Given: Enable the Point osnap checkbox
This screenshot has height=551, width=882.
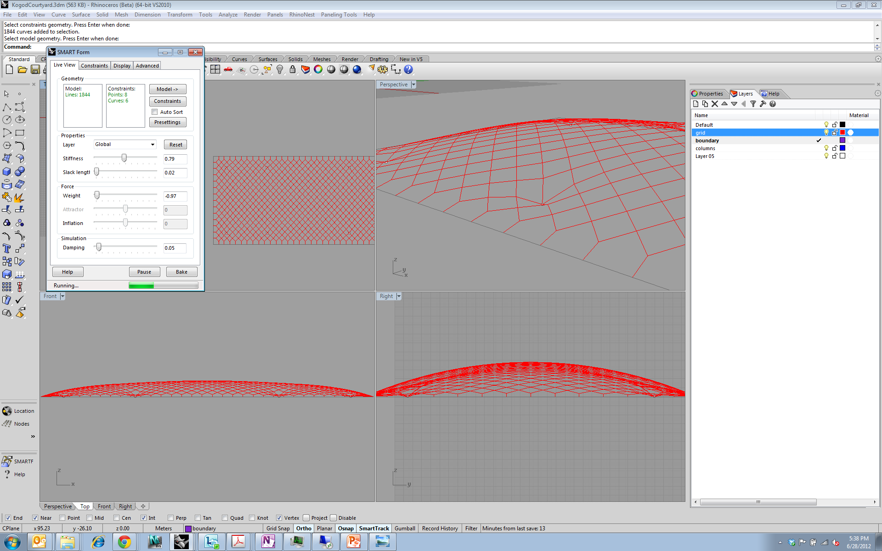Looking at the screenshot, I should click(x=62, y=518).
